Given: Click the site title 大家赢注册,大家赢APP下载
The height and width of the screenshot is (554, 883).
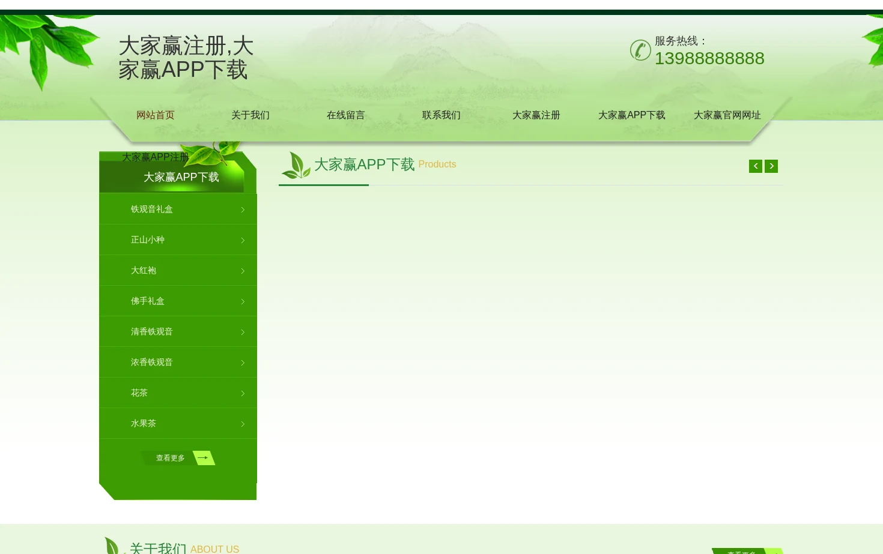Looking at the screenshot, I should pyautogui.click(x=186, y=58).
